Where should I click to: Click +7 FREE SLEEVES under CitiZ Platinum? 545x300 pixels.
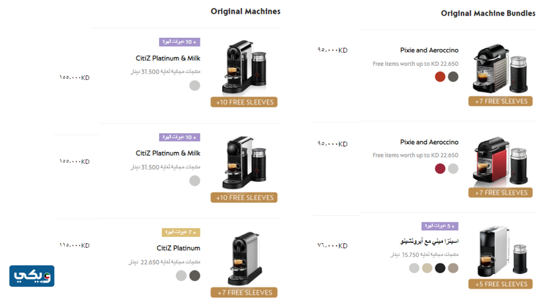coord(244,292)
